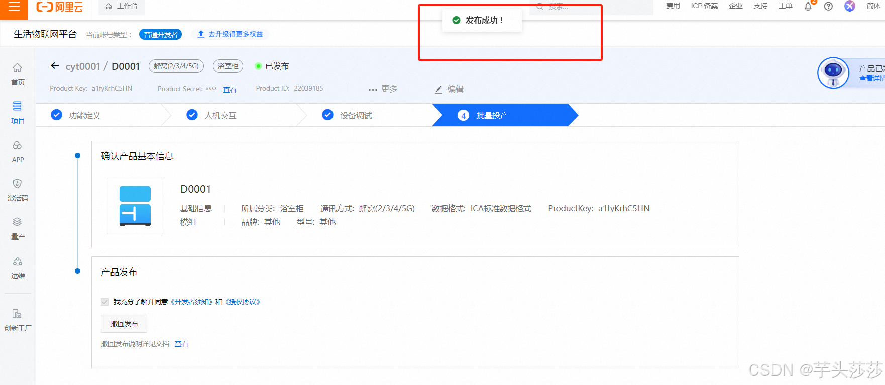Click the Product ID 22039185 text
Screen dimensions: 885x385
point(308,88)
